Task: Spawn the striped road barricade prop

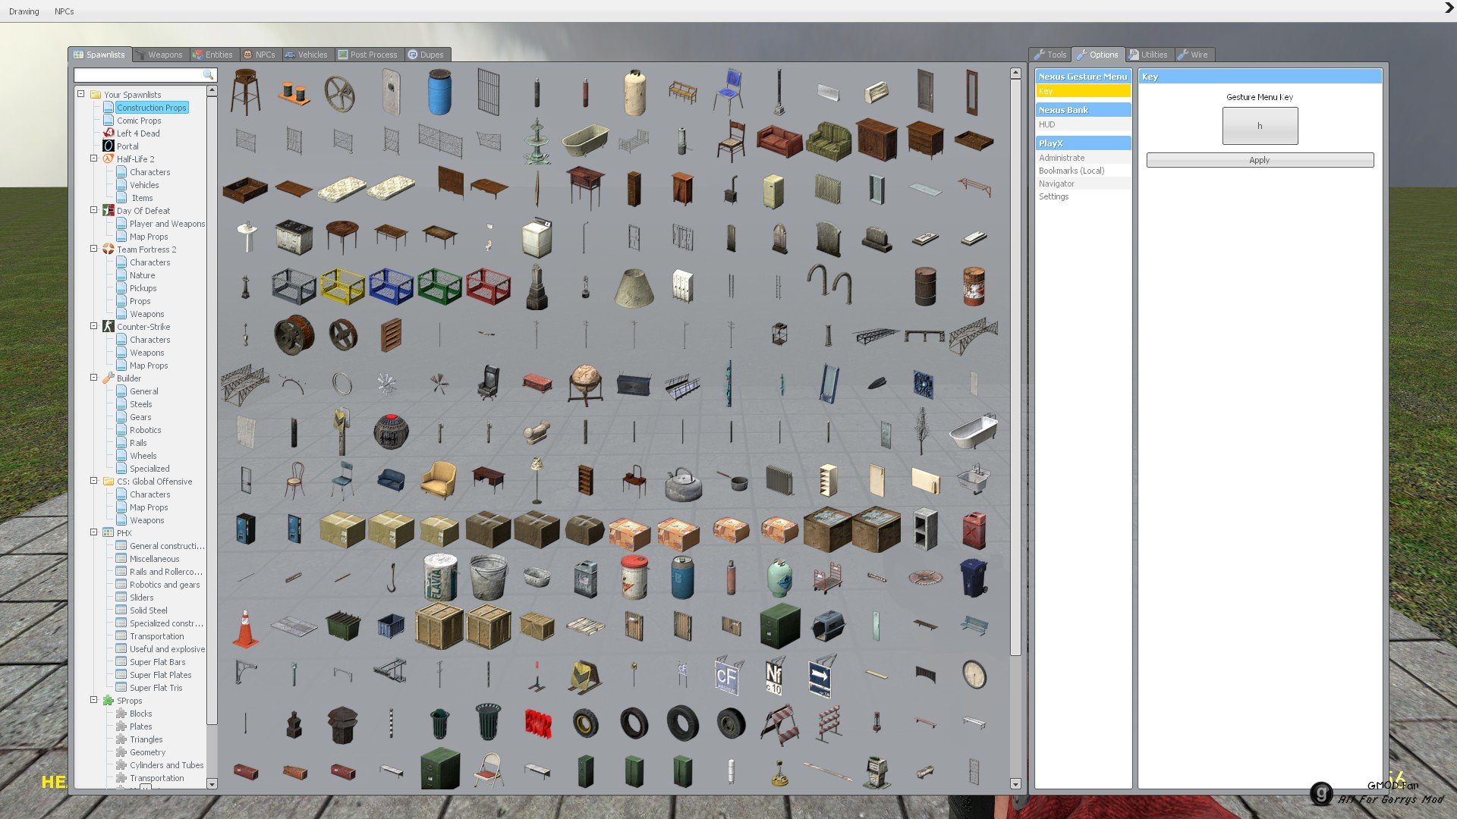Action: click(779, 723)
